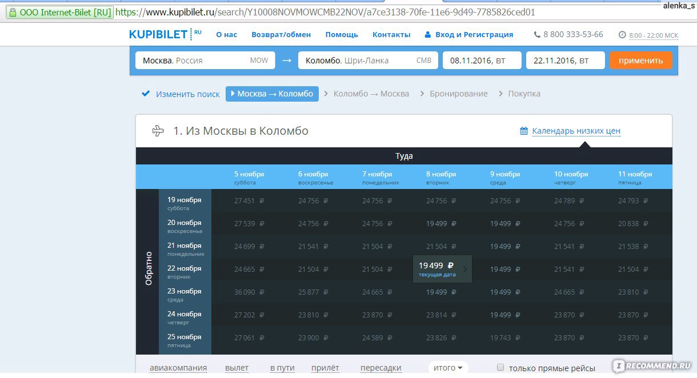Click the airplane icon in section header
Viewport: 697px width, 378px height.
point(158,131)
